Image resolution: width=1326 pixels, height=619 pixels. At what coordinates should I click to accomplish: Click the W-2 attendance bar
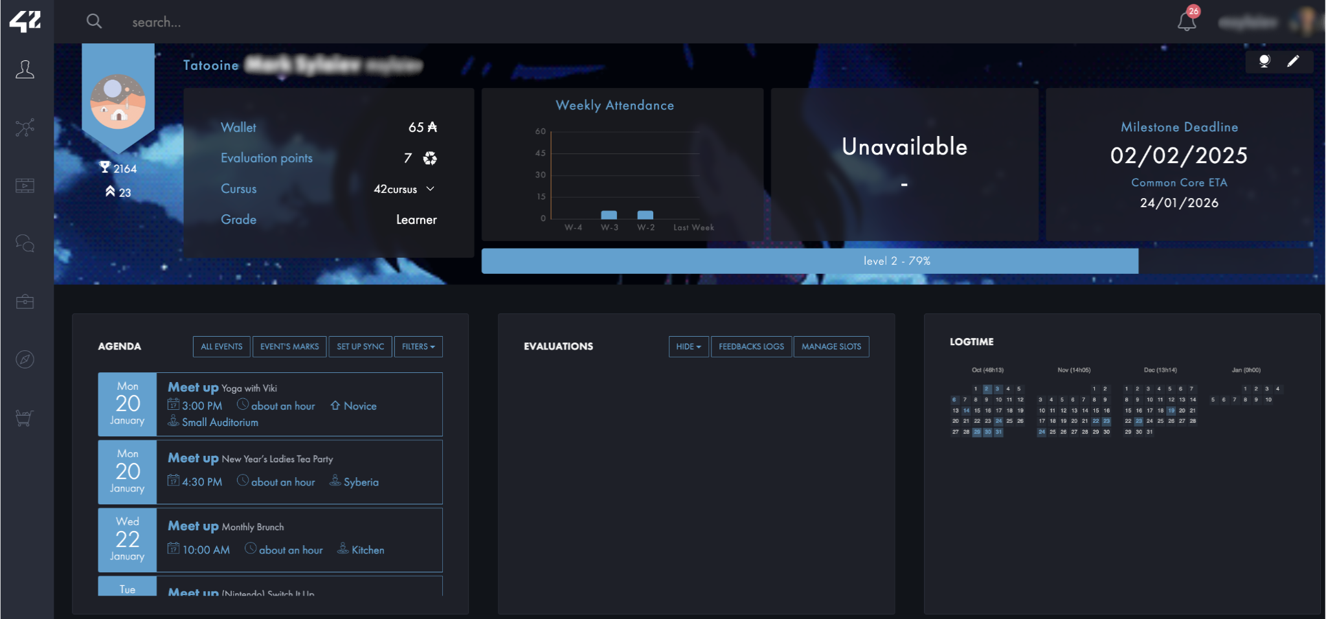click(645, 214)
